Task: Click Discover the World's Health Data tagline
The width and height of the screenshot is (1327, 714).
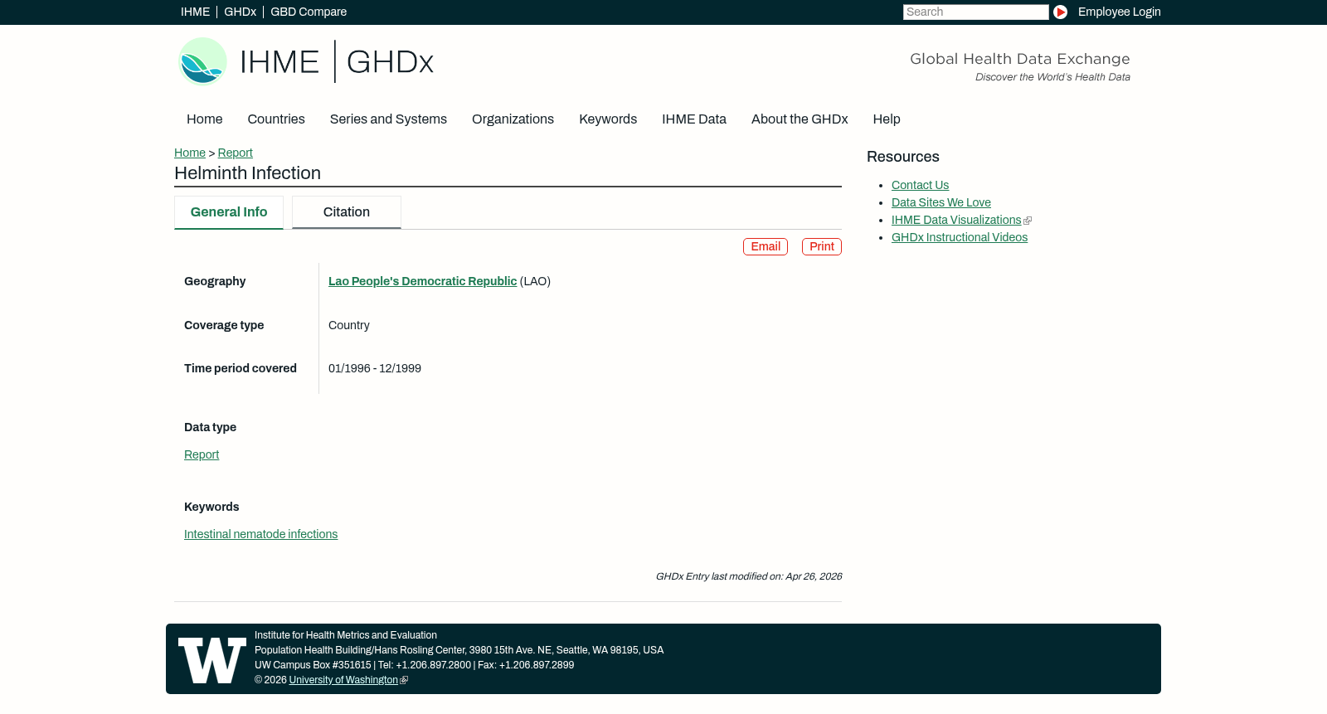Action: pyautogui.click(x=1052, y=78)
